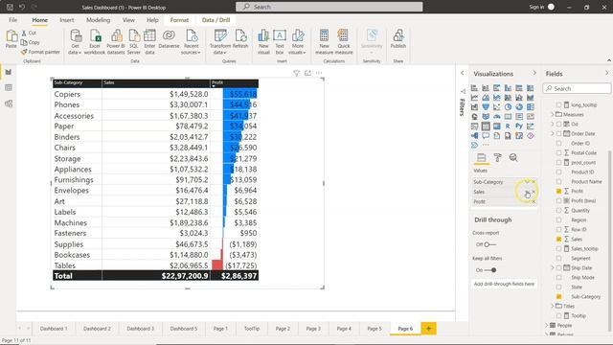Collapse the Visualizations pane
This screenshot has width=613, height=345.
(534, 73)
